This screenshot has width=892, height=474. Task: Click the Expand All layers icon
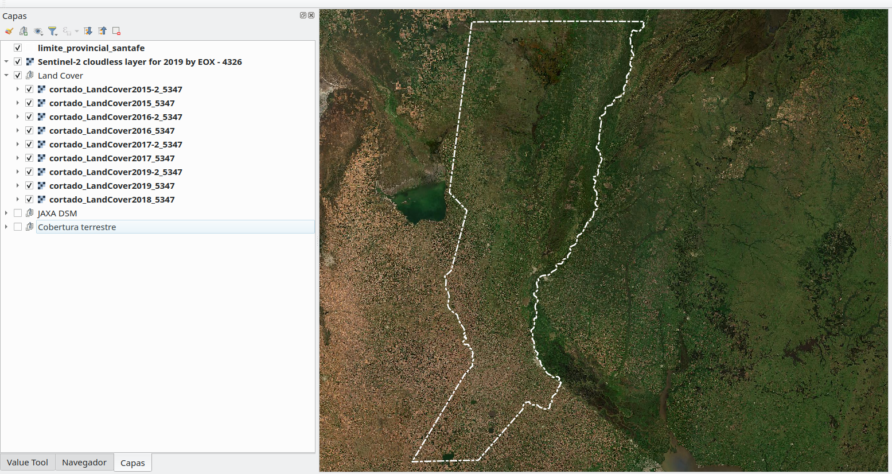[x=88, y=31]
